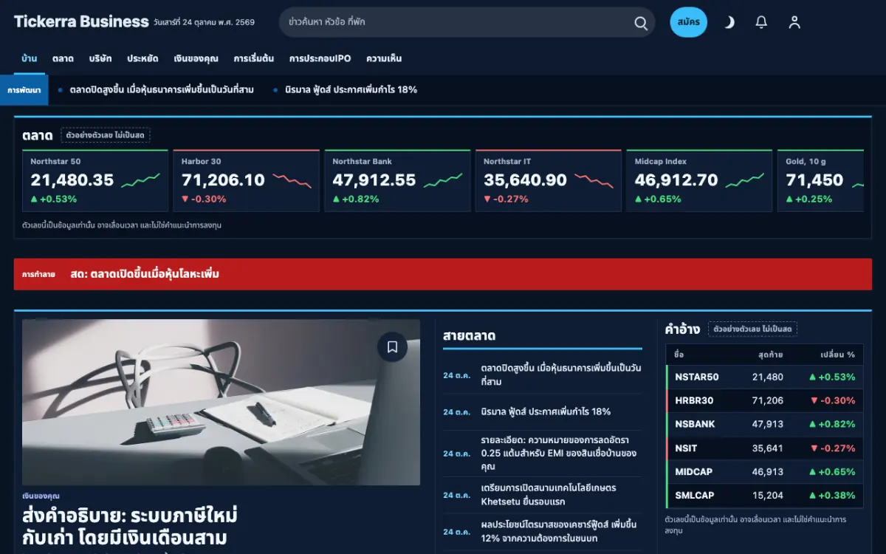
Task: Open the red live breaking banner
Action: (x=443, y=274)
